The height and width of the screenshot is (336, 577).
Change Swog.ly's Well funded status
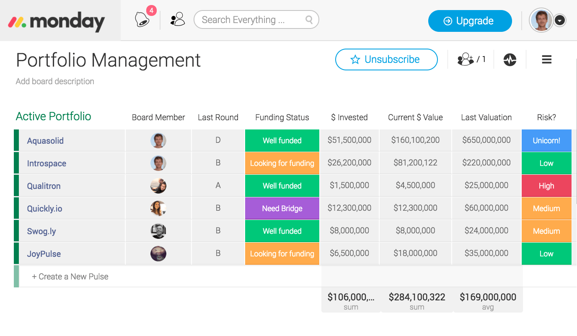[x=282, y=231]
